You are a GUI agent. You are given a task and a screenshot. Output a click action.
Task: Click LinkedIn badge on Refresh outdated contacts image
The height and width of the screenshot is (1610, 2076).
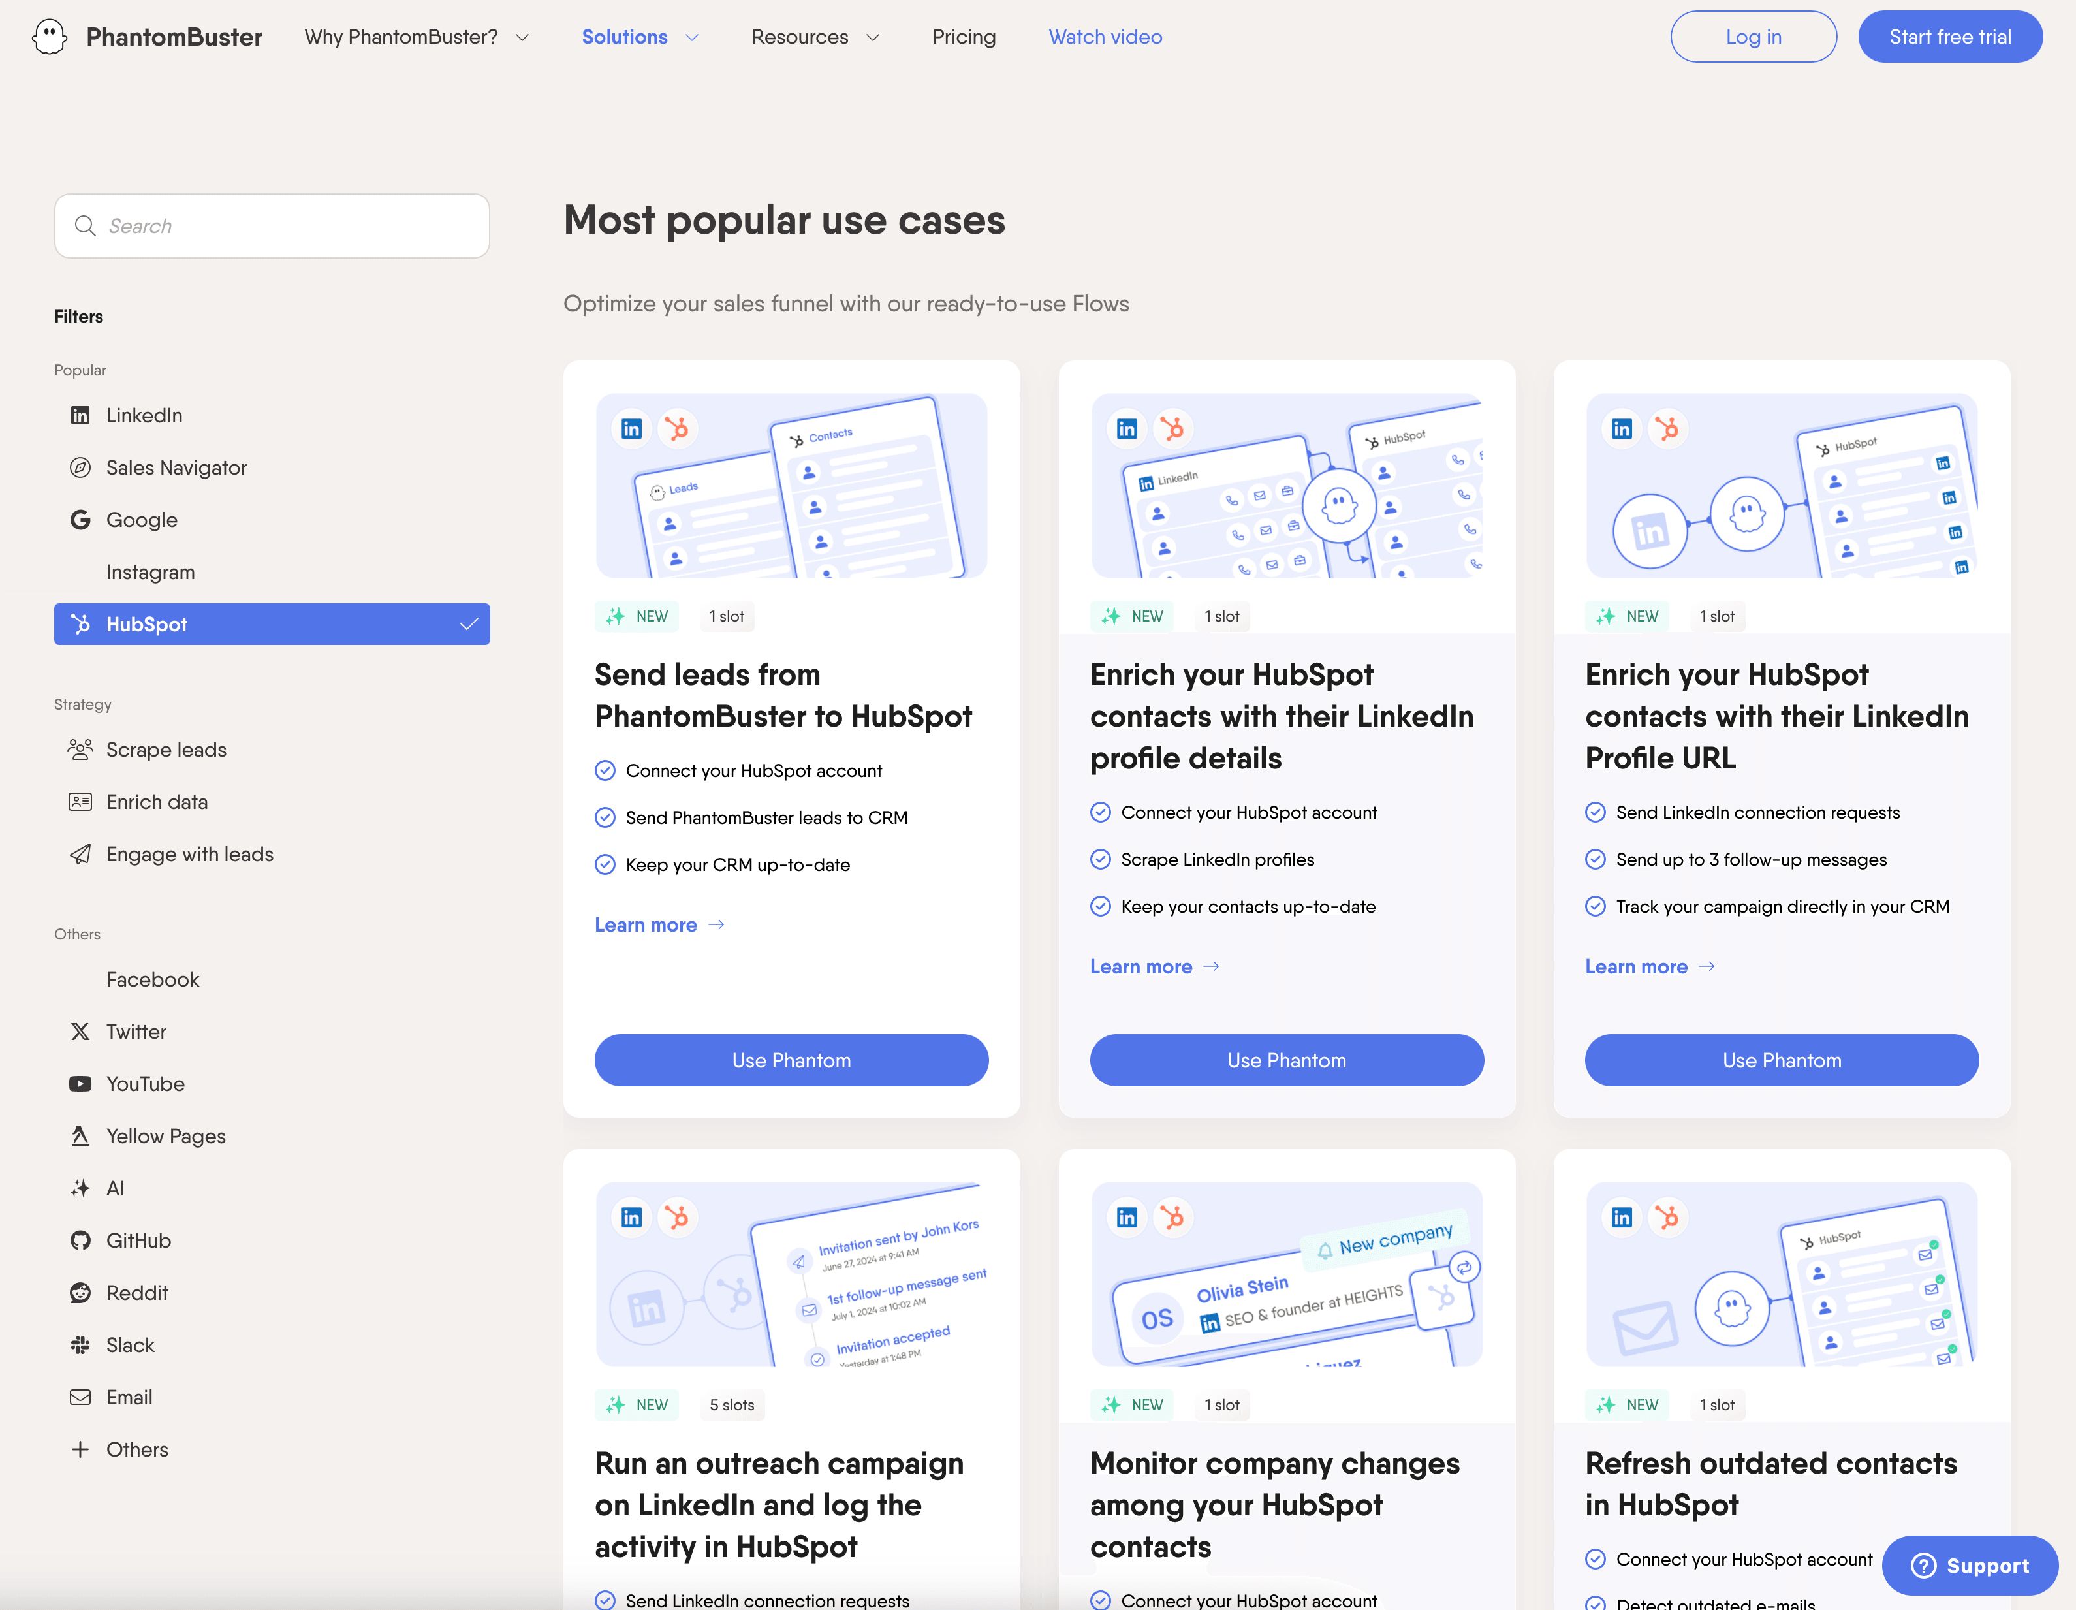[1622, 1218]
